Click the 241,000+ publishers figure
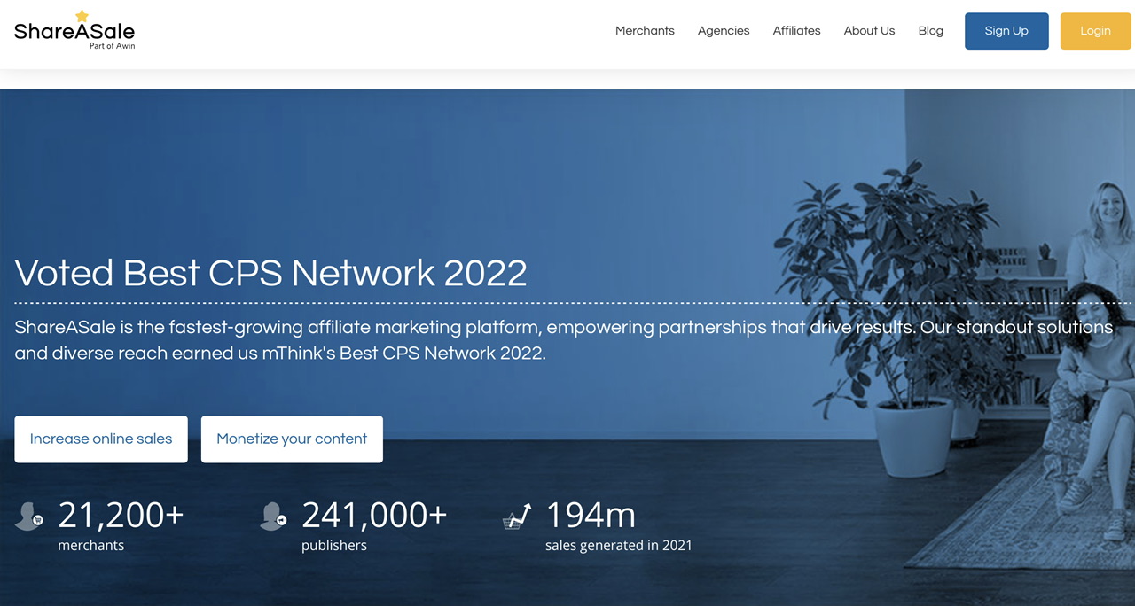Viewport: 1135px width, 606px height. (374, 515)
